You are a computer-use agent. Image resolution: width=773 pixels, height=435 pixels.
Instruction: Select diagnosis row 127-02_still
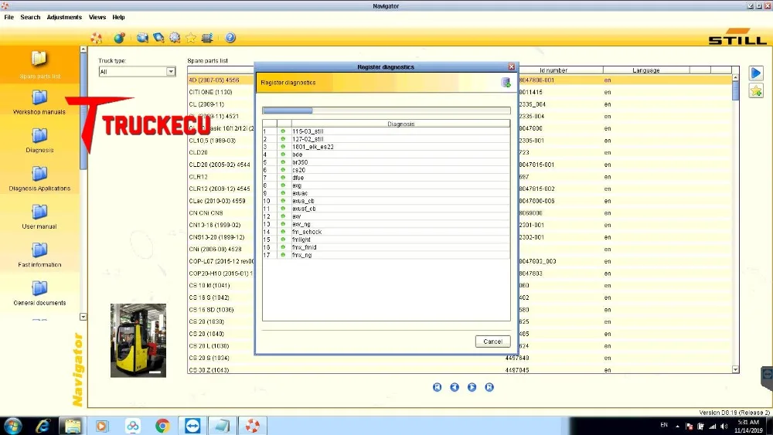coord(386,139)
